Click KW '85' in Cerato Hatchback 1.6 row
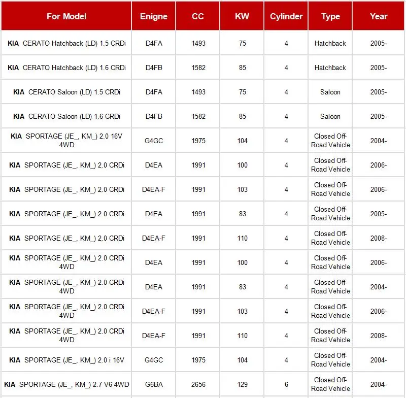The width and height of the screenshot is (406, 398). tap(243, 68)
